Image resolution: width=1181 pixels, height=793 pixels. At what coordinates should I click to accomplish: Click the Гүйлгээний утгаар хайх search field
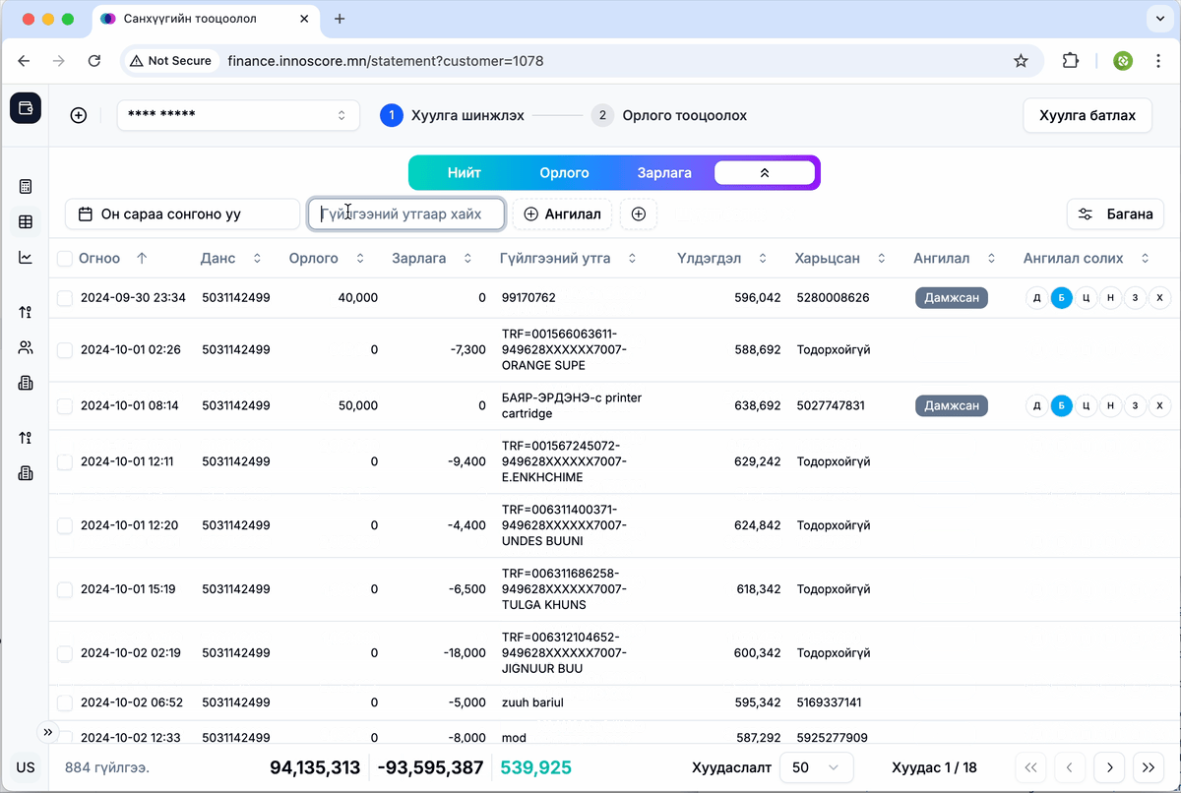(x=406, y=213)
